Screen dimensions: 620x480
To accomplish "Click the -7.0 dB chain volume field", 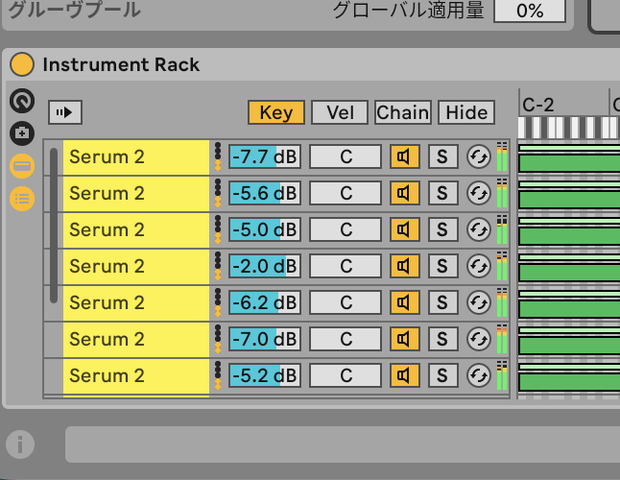I will [265, 339].
